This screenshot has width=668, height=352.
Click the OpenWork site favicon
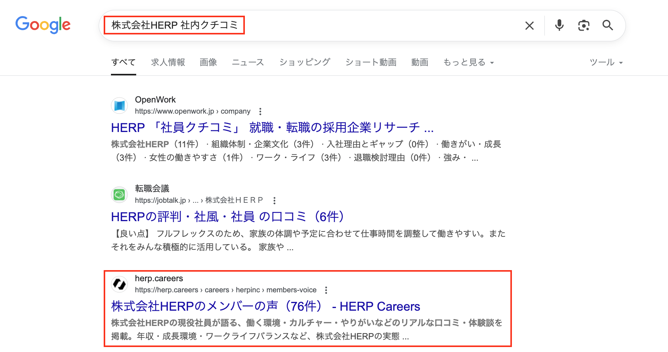(119, 105)
